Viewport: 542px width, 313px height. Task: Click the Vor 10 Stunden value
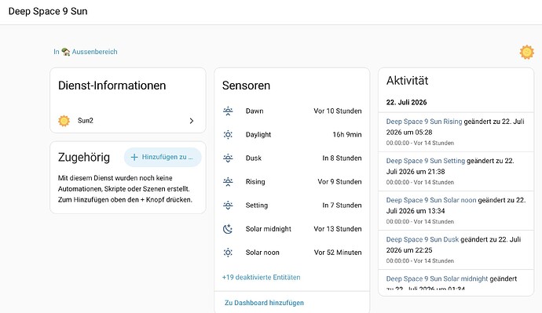point(338,111)
